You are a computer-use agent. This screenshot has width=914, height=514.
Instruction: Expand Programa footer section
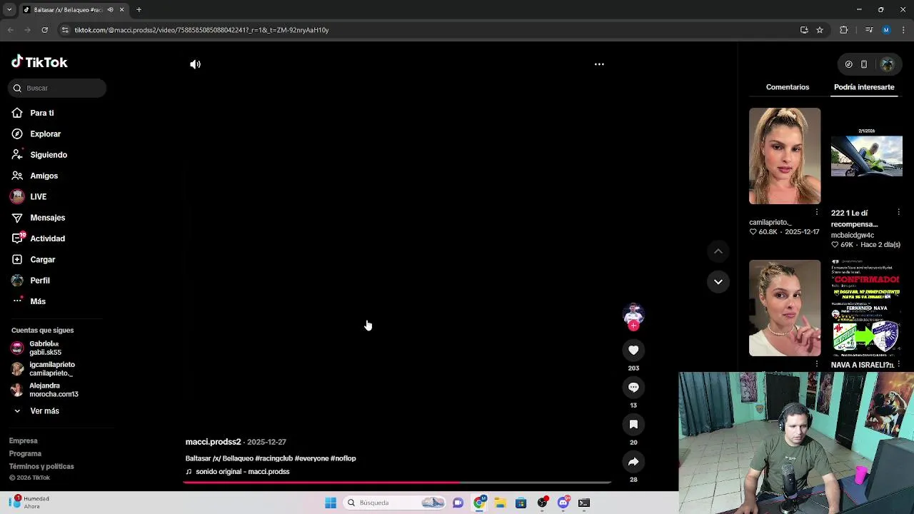point(25,453)
